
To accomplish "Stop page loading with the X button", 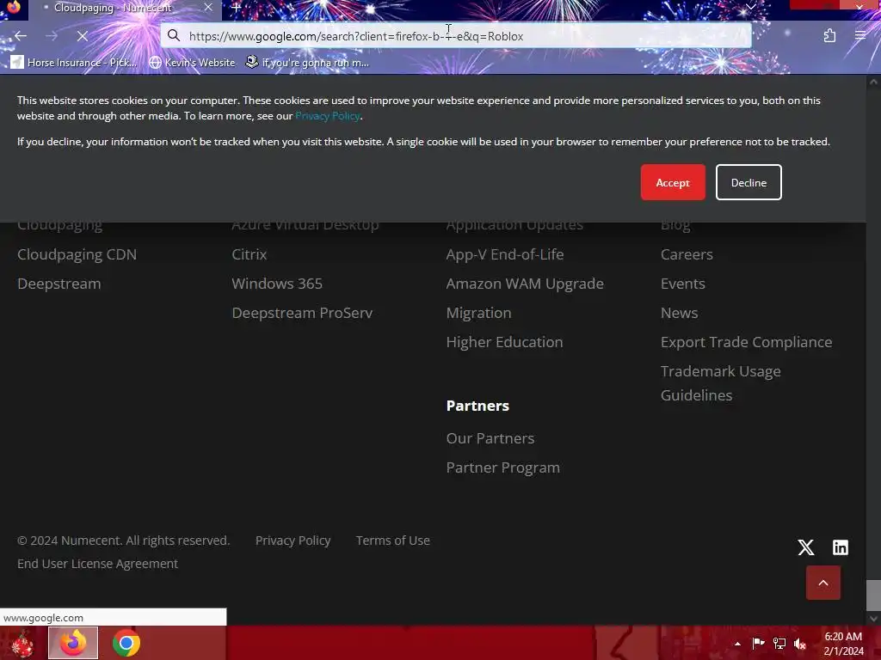I will tap(82, 36).
